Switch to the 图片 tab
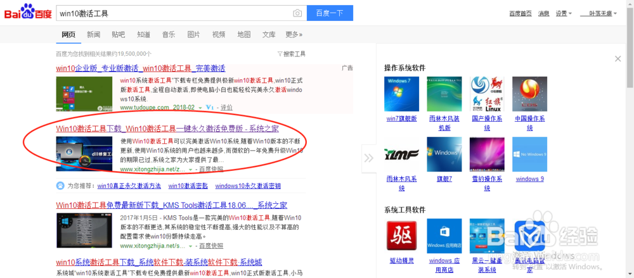634x278 pixels. point(193,35)
